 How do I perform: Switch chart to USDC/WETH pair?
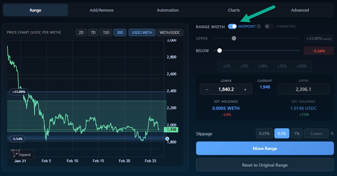coord(142,33)
